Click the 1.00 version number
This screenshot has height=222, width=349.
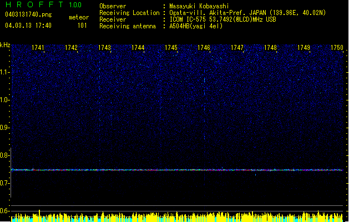point(77,5)
